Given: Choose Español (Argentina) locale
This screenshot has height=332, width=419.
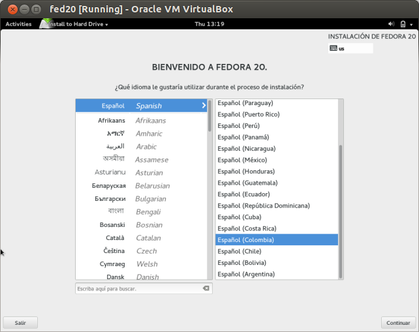Looking at the screenshot, I should [277, 275].
